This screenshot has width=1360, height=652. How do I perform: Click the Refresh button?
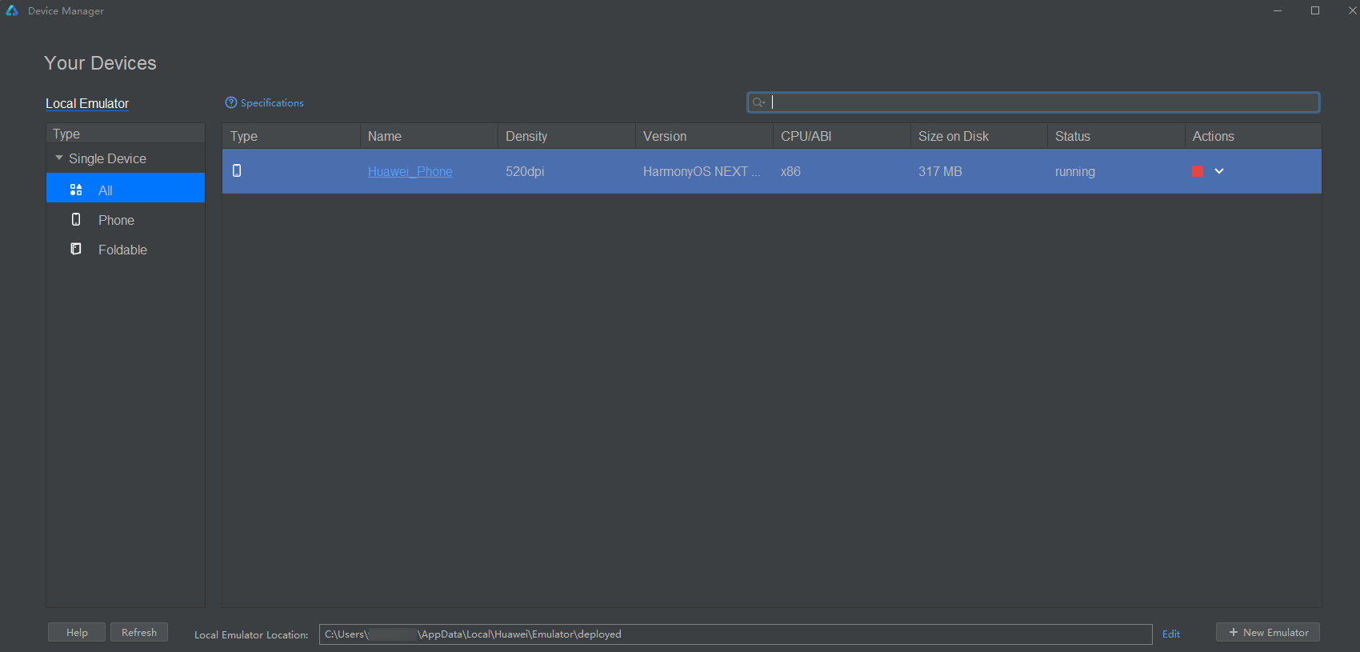[x=139, y=632]
